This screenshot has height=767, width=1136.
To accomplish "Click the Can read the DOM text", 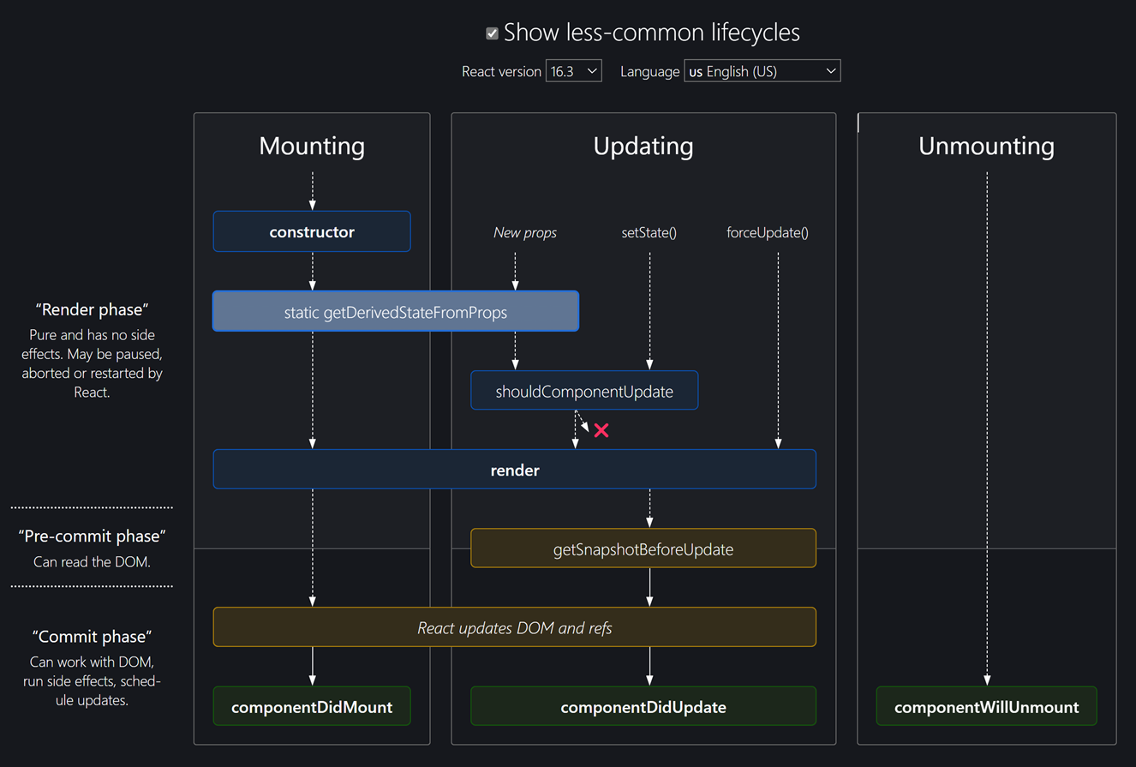I will point(93,562).
